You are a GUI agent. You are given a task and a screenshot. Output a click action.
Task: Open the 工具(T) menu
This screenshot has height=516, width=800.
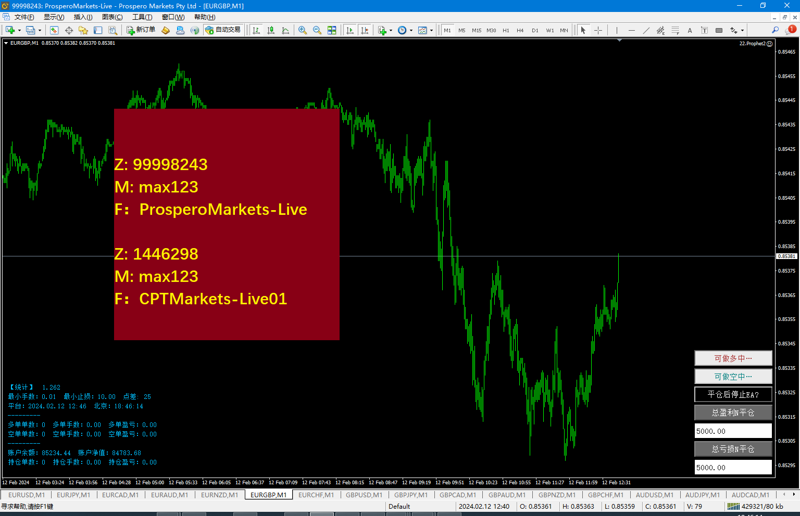[142, 17]
